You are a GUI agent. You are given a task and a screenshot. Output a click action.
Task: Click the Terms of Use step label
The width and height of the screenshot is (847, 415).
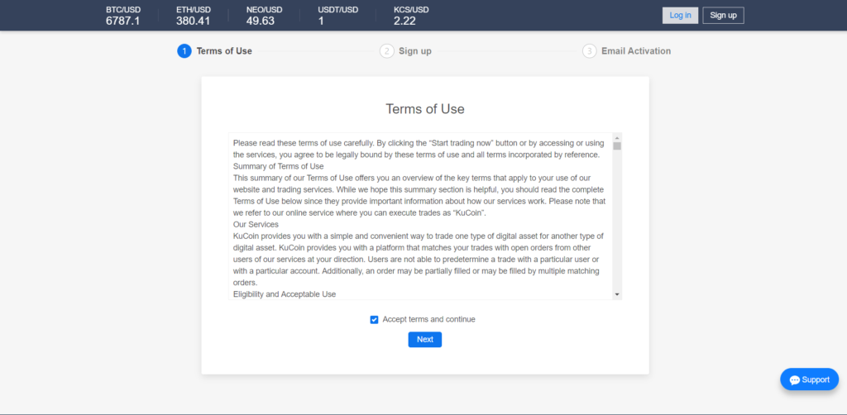pyautogui.click(x=224, y=51)
